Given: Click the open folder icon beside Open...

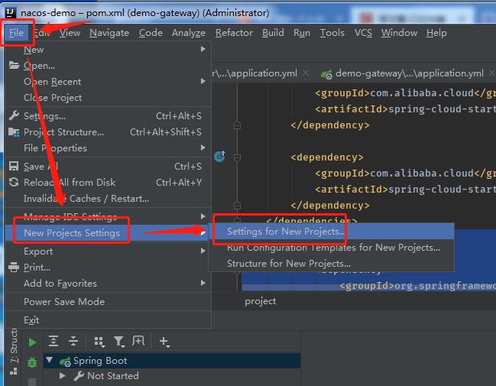Looking at the screenshot, I should (14, 66).
